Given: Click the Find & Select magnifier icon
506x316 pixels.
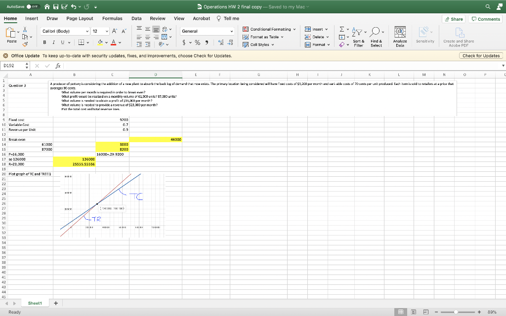Looking at the screenshot, I should (376, 31).
